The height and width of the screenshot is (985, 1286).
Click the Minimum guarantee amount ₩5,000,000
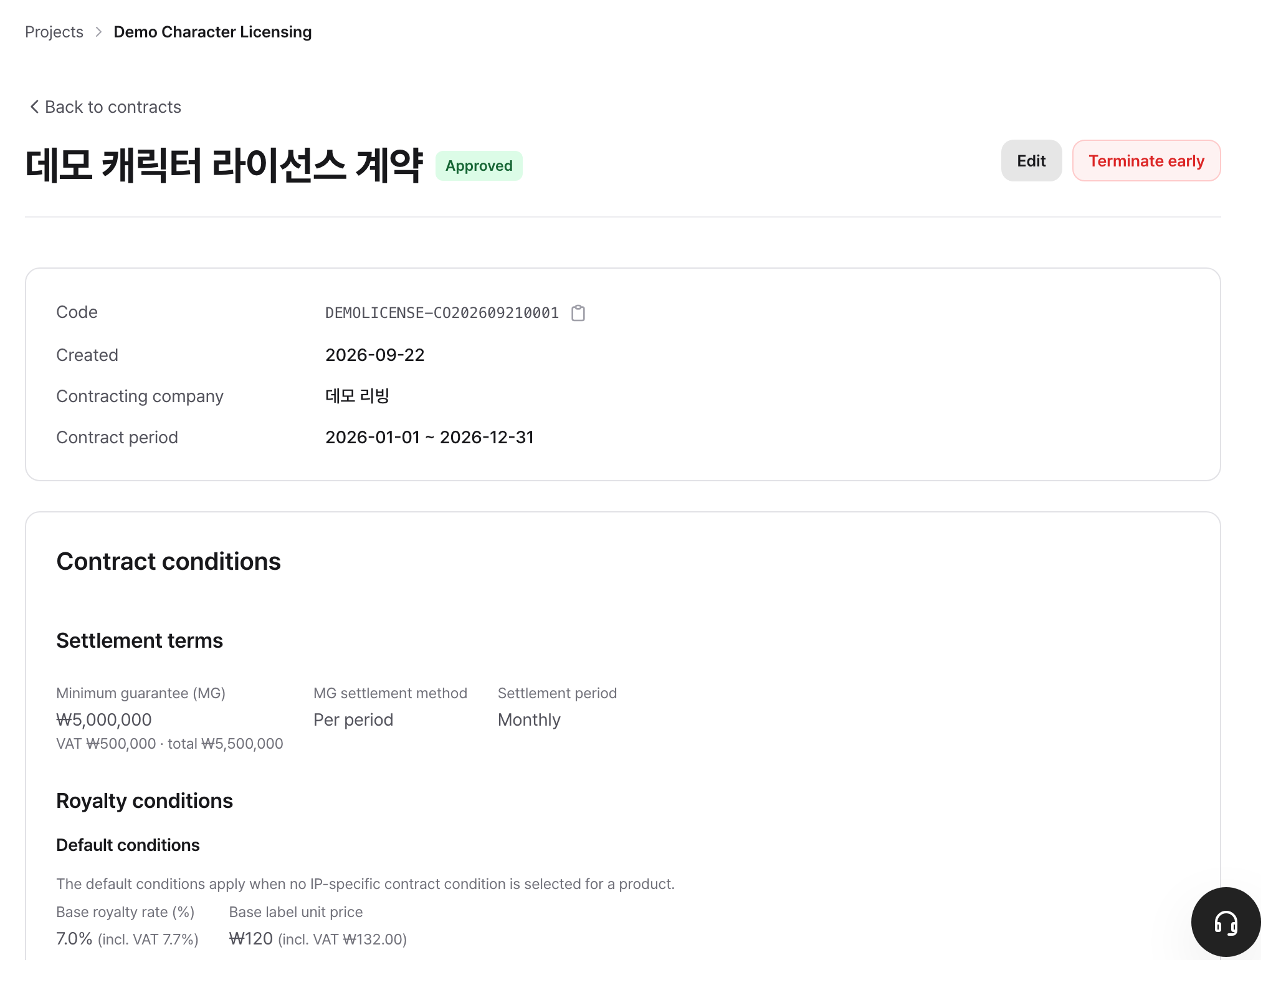coord(104,719)
